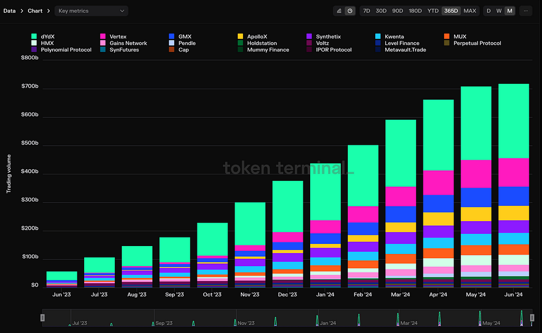This screenshot has height=333, width=542.
Task: Toggle the Vertex series in legend
Action: [x=113, y=37]
